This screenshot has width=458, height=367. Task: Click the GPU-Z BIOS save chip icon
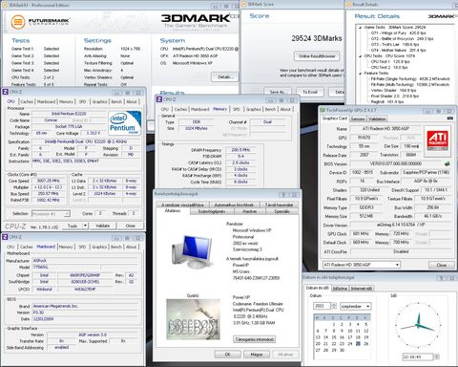coord(448,163)
